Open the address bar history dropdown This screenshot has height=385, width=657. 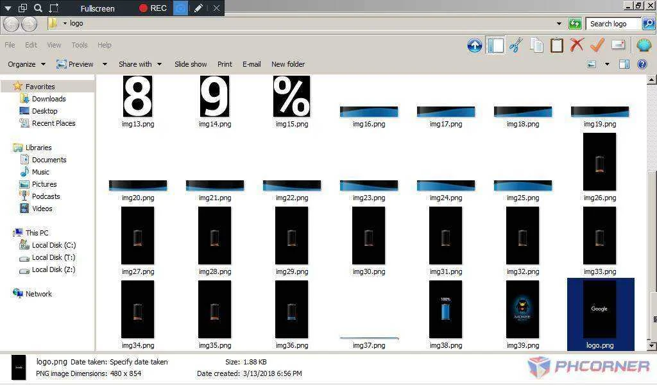click(x=559, y=24)
